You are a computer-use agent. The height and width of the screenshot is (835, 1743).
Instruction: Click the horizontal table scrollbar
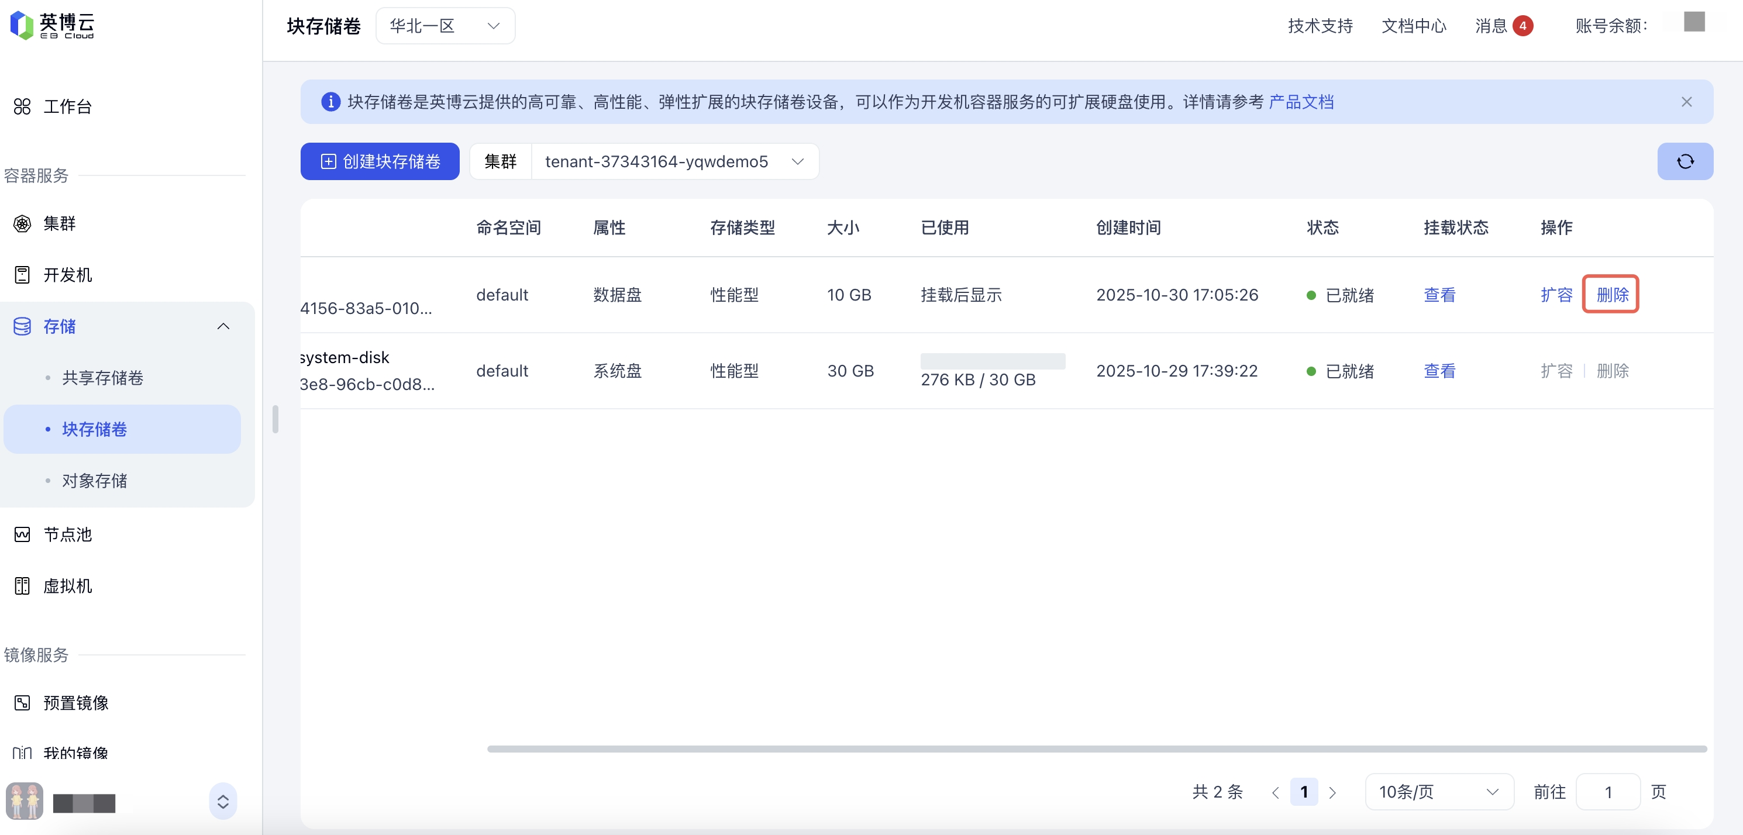click(1096, 748)
